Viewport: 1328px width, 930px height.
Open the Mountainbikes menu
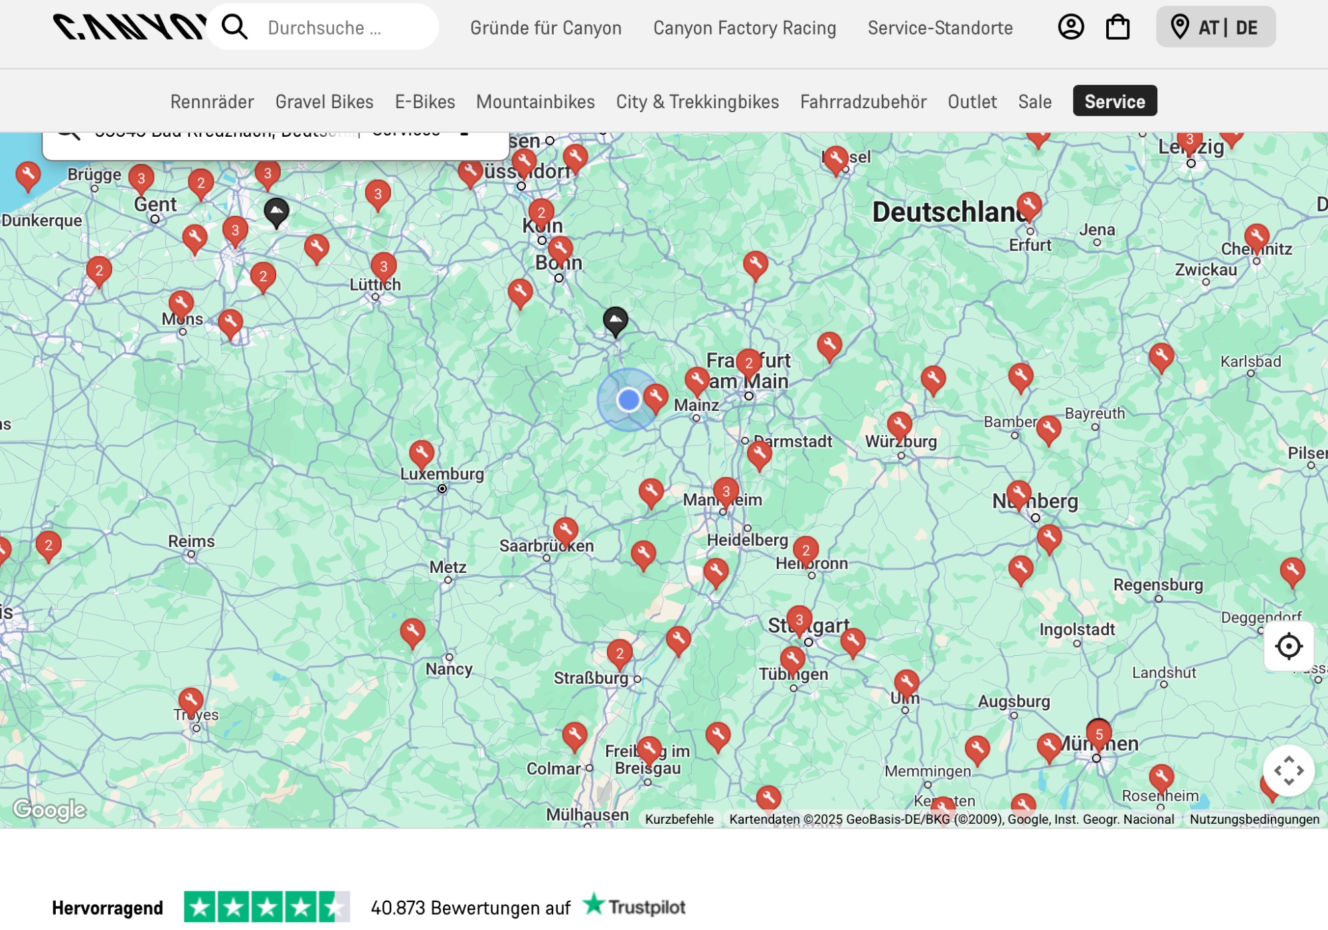tap(535, 102)
